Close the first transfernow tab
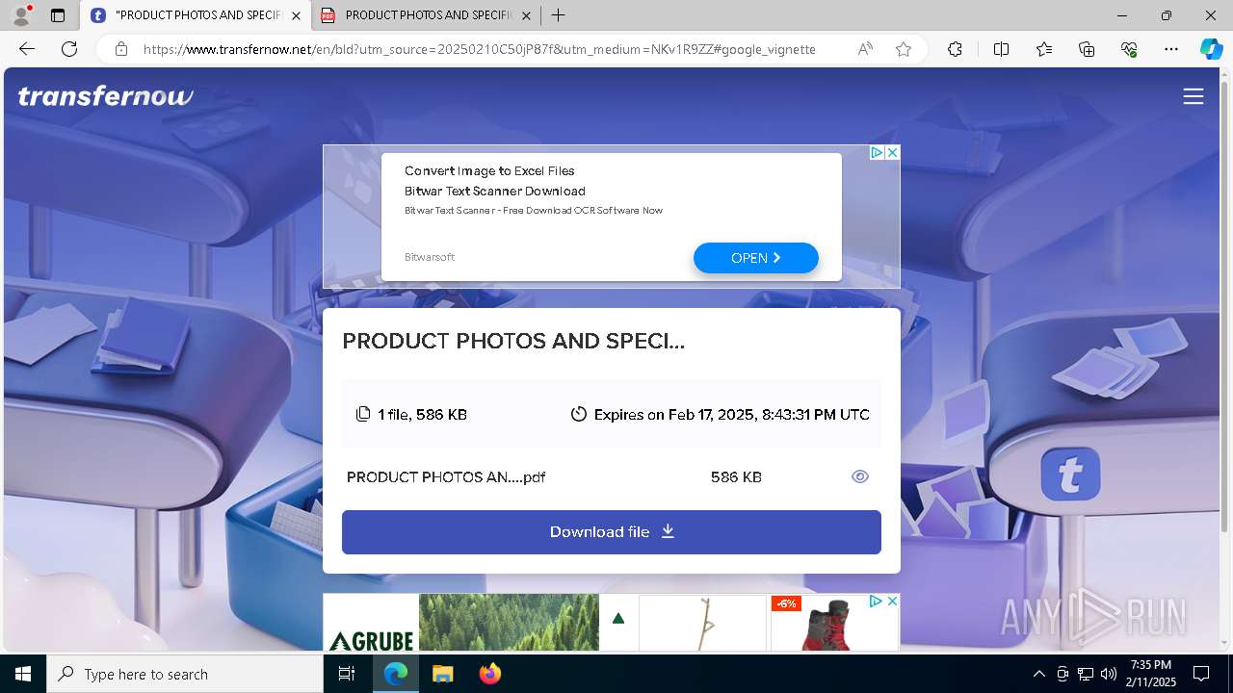This screenshot has width=1233, height=693. (296, 15)
